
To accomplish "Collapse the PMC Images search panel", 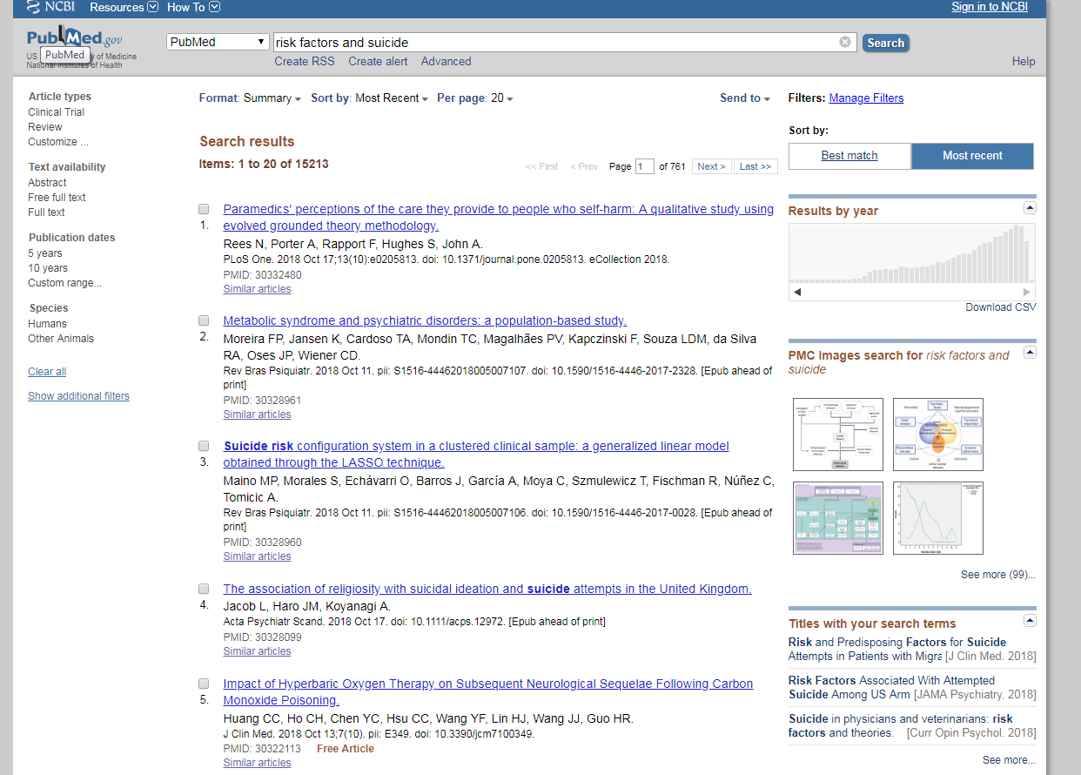I will click(1030, 352).
